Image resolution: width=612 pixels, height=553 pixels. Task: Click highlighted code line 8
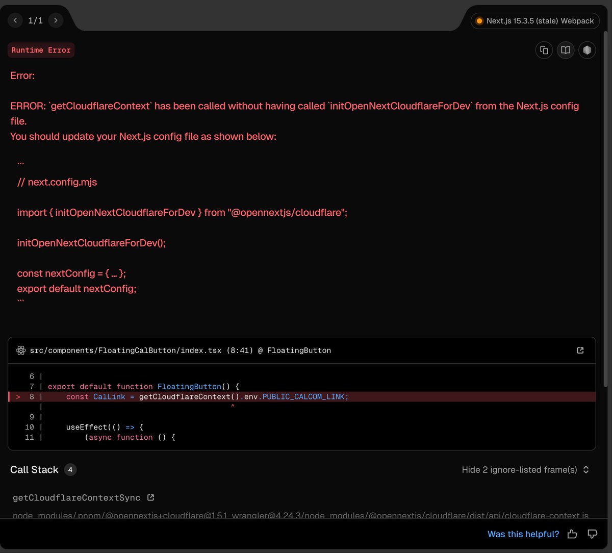[x=302, y=397]
